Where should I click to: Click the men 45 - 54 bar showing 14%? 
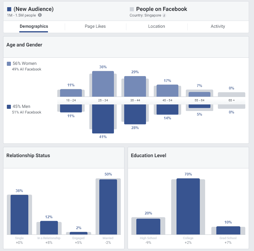tap(167, 110)
